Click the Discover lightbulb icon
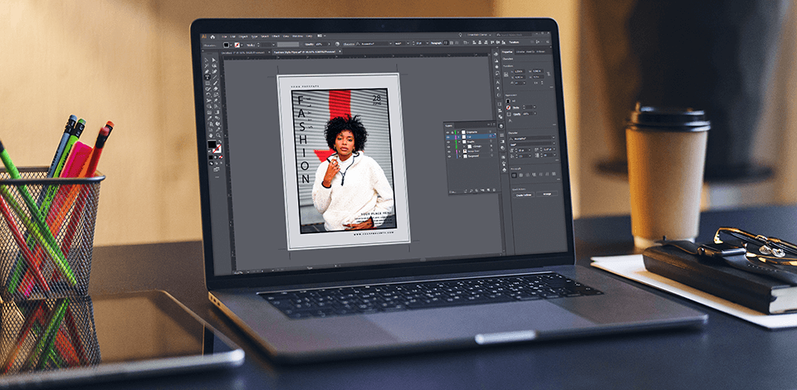Screen dimensions: 797x390 click(x=461, y=35)
